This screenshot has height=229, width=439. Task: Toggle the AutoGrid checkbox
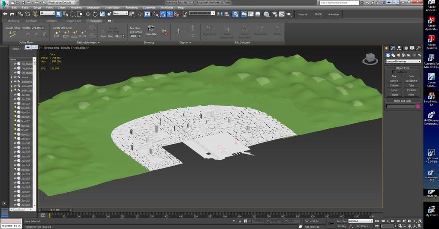coord(394,72)
